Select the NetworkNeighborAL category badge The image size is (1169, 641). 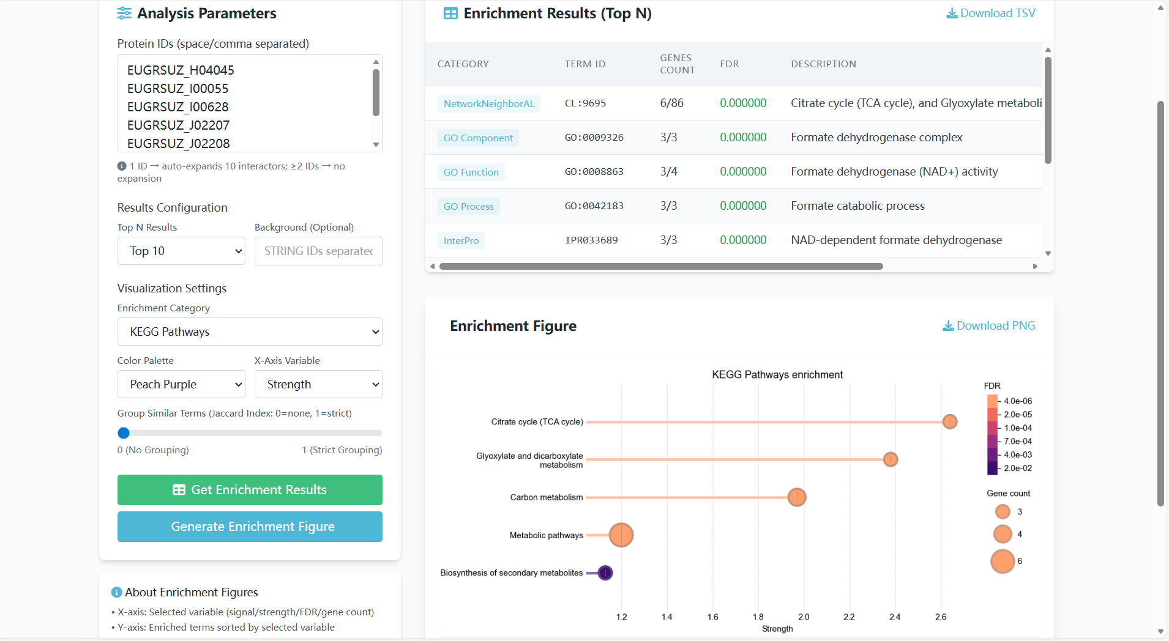pyautogui.click(x=488, y=103)
